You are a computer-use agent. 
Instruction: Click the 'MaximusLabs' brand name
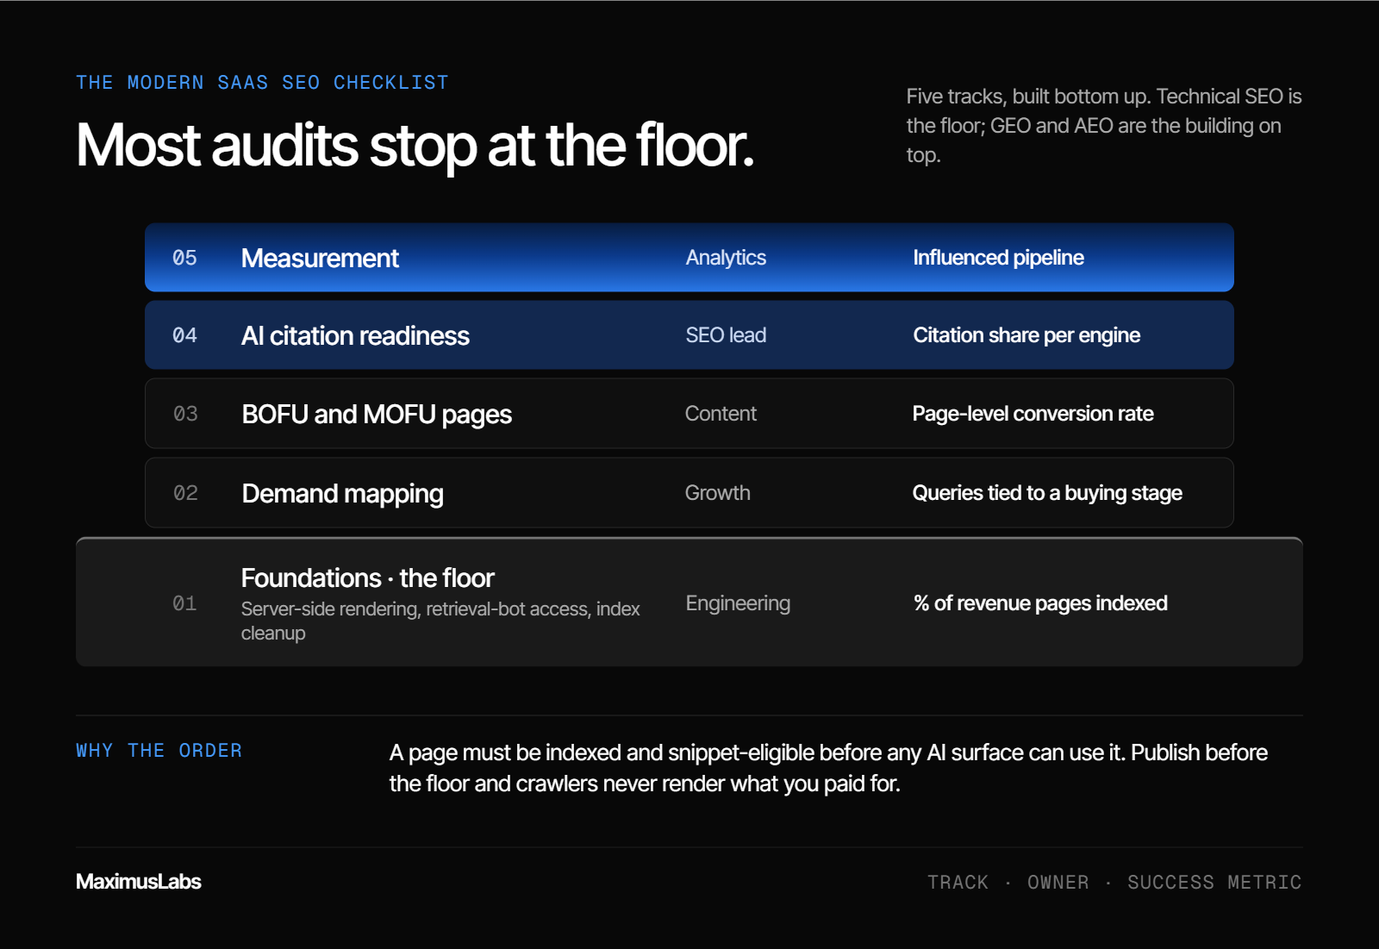coord(138,882)
